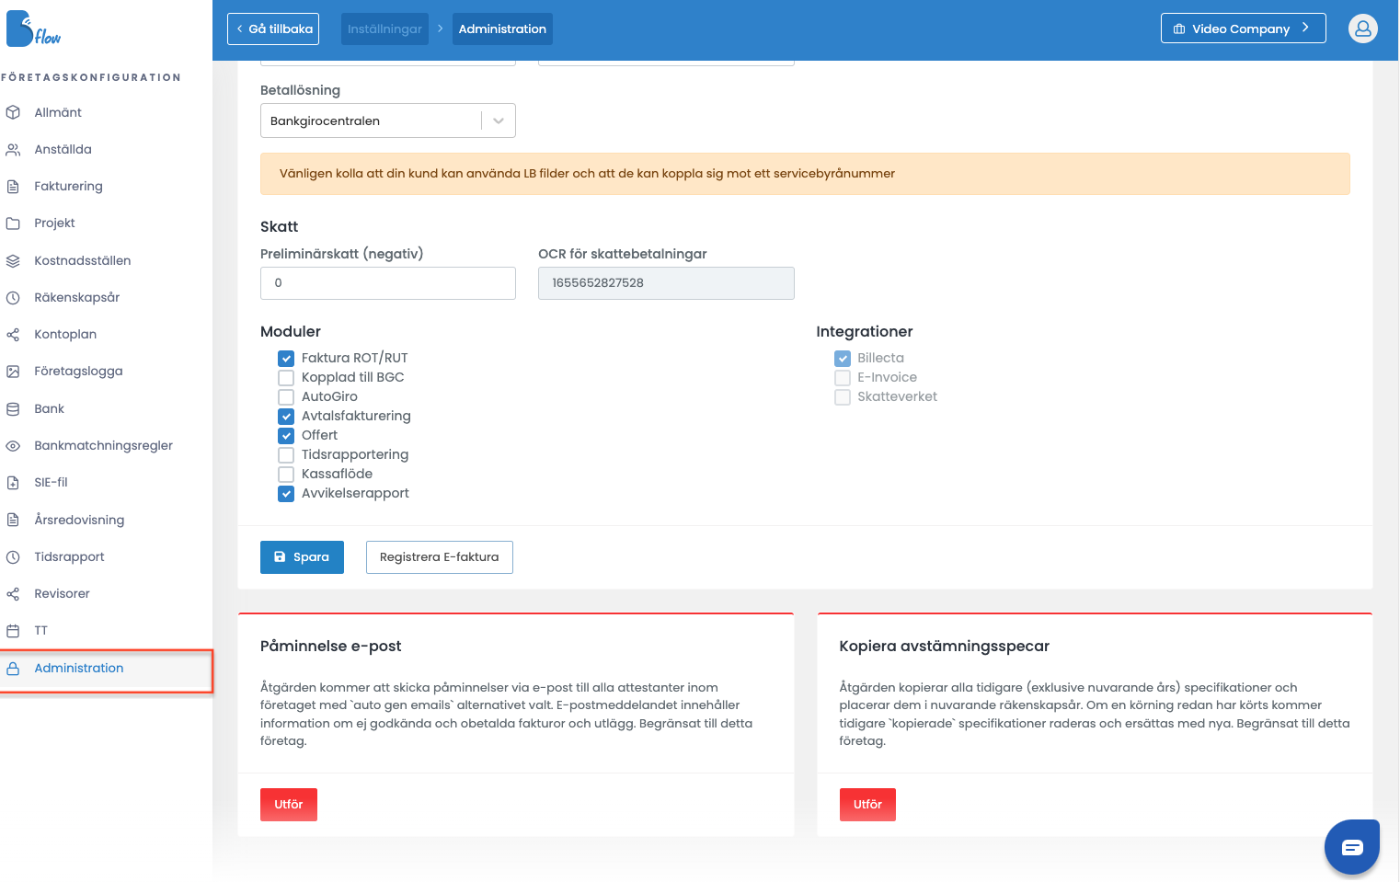
Task: Click Administration breadcrumb
Action: point(502,29)
